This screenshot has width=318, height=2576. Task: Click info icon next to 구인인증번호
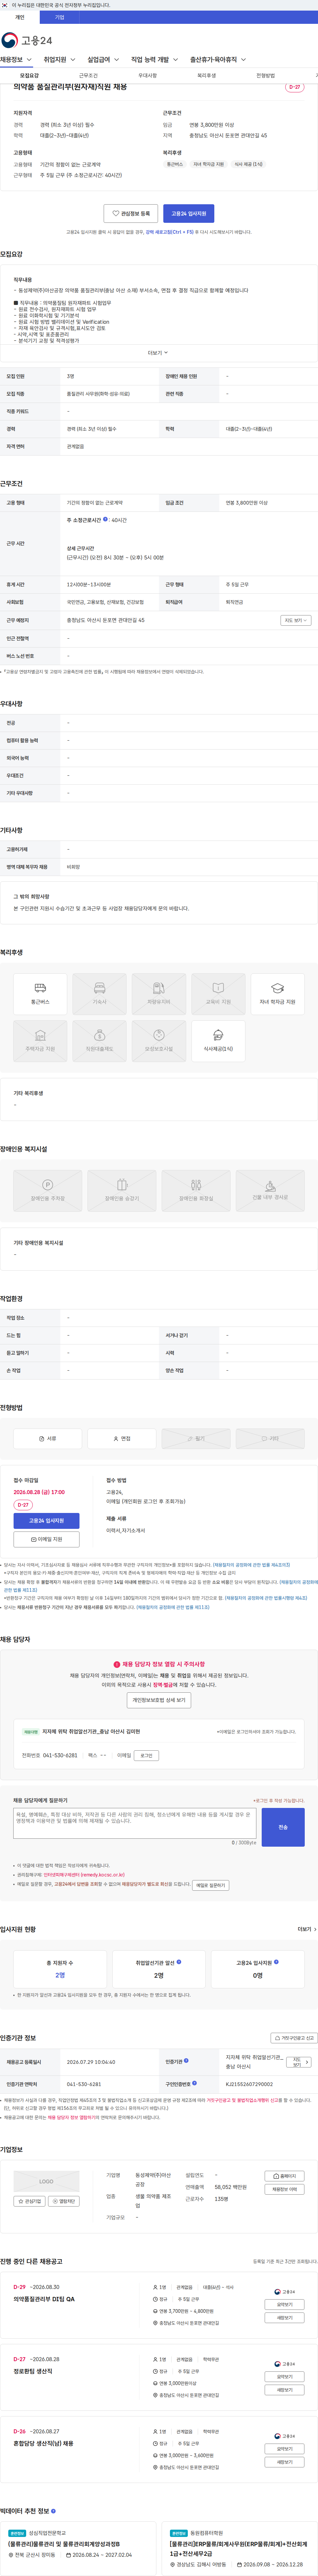pos(194,2083)
